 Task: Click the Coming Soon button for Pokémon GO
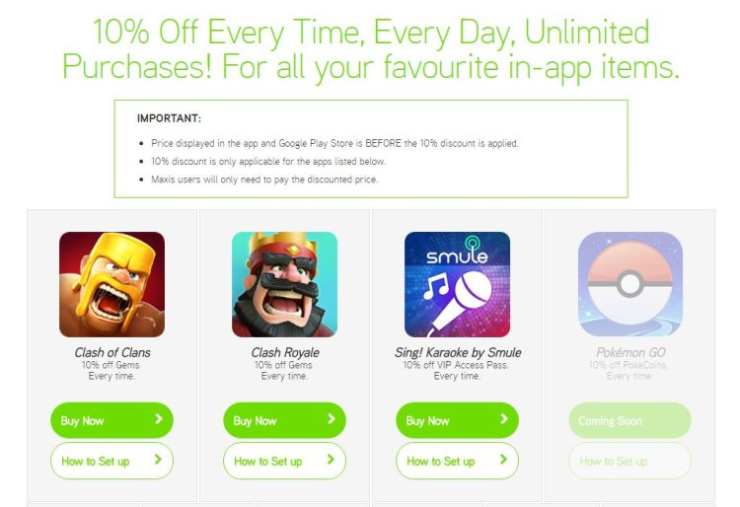(x=630, y=420)
